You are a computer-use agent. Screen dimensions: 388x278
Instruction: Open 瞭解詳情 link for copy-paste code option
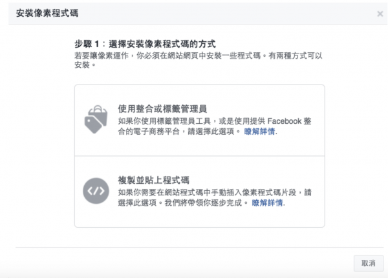click(268, 203)
